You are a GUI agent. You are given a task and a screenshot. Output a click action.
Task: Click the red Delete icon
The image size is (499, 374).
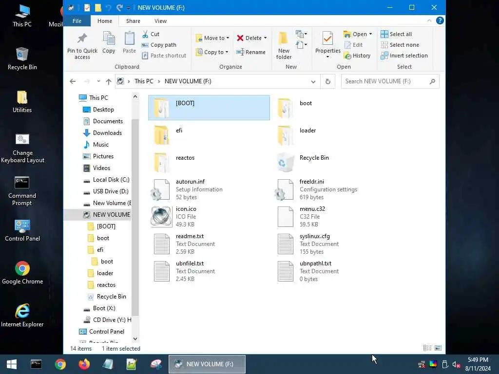(240, 38)
